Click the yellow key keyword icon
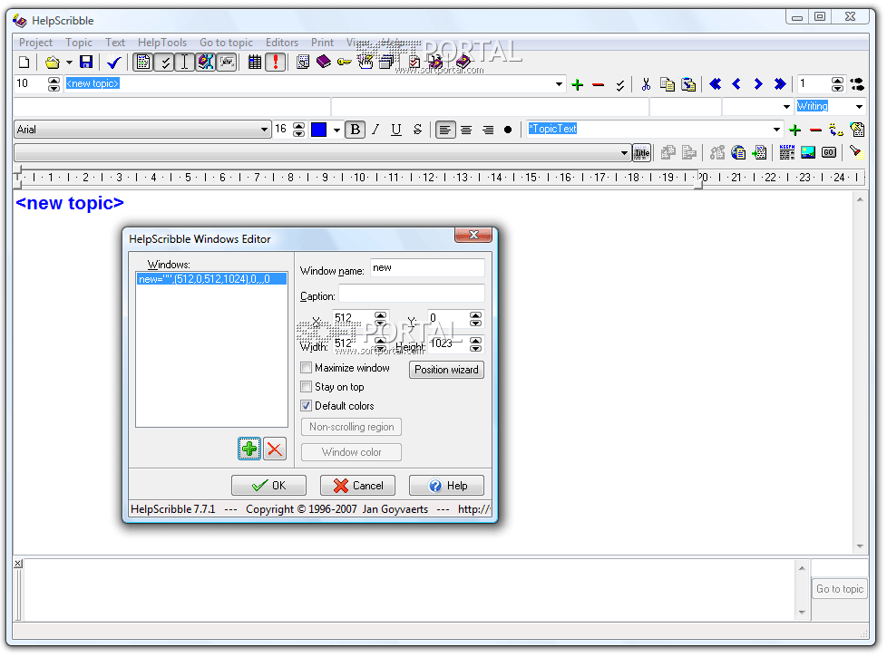 click(x=344, y=63)
